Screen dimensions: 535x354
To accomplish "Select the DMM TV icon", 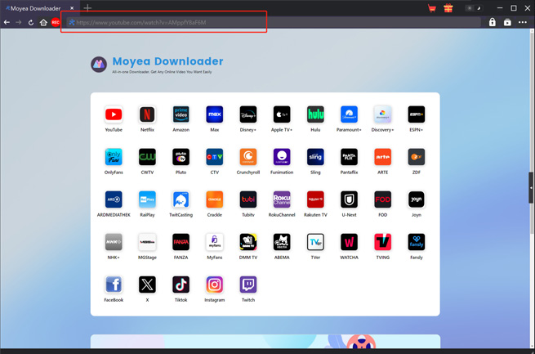I will [x=248, y=242].
